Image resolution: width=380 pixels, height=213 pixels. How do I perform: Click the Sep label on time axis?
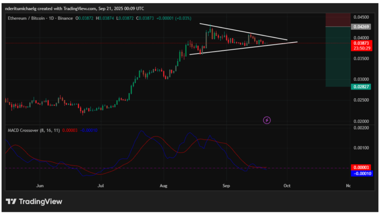tap(226, 186)
